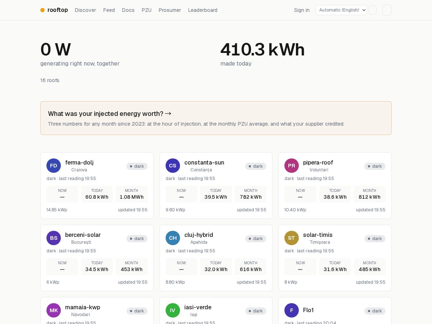Open the ferma-dolj roof name
The width and height of the screenshot is (432, 324).
(79, 162)
